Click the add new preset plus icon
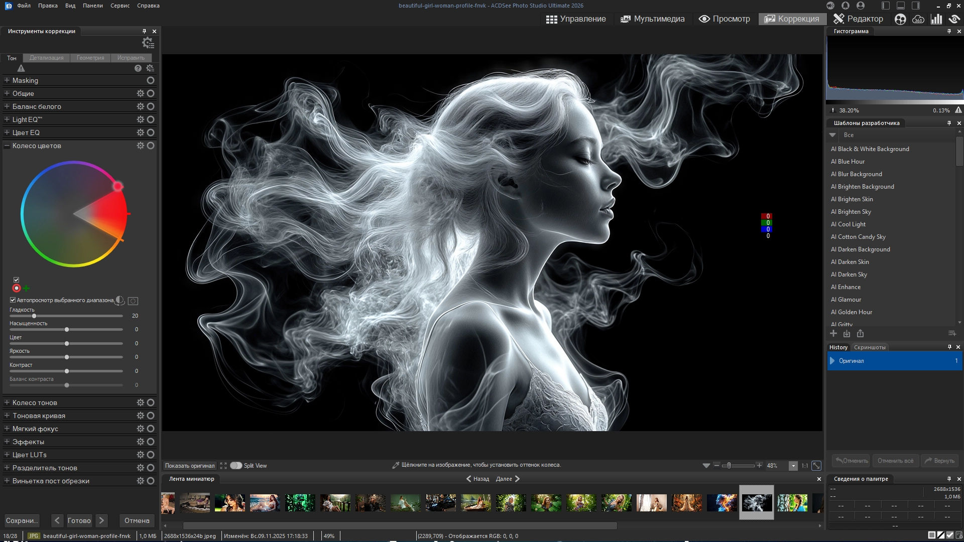This screenshot has width=964, height=542. [x=833, y=334]
